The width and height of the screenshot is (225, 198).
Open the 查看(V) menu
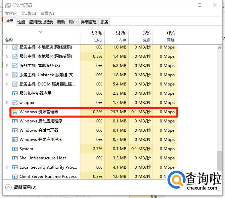tap(47, 14)
